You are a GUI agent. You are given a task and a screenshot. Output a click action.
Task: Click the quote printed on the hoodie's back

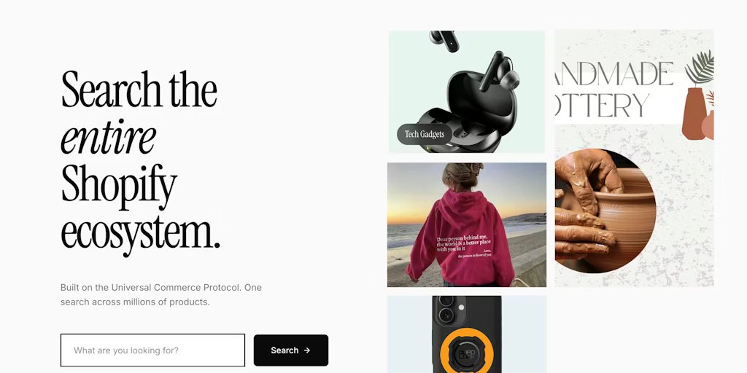coord(463,246)
